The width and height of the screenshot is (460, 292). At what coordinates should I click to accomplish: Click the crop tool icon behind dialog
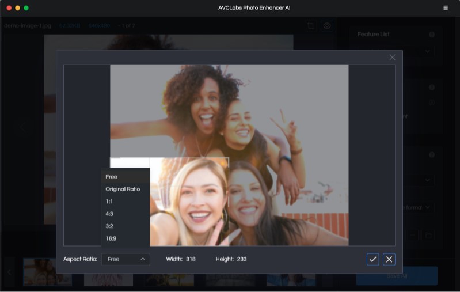point(311,26)
